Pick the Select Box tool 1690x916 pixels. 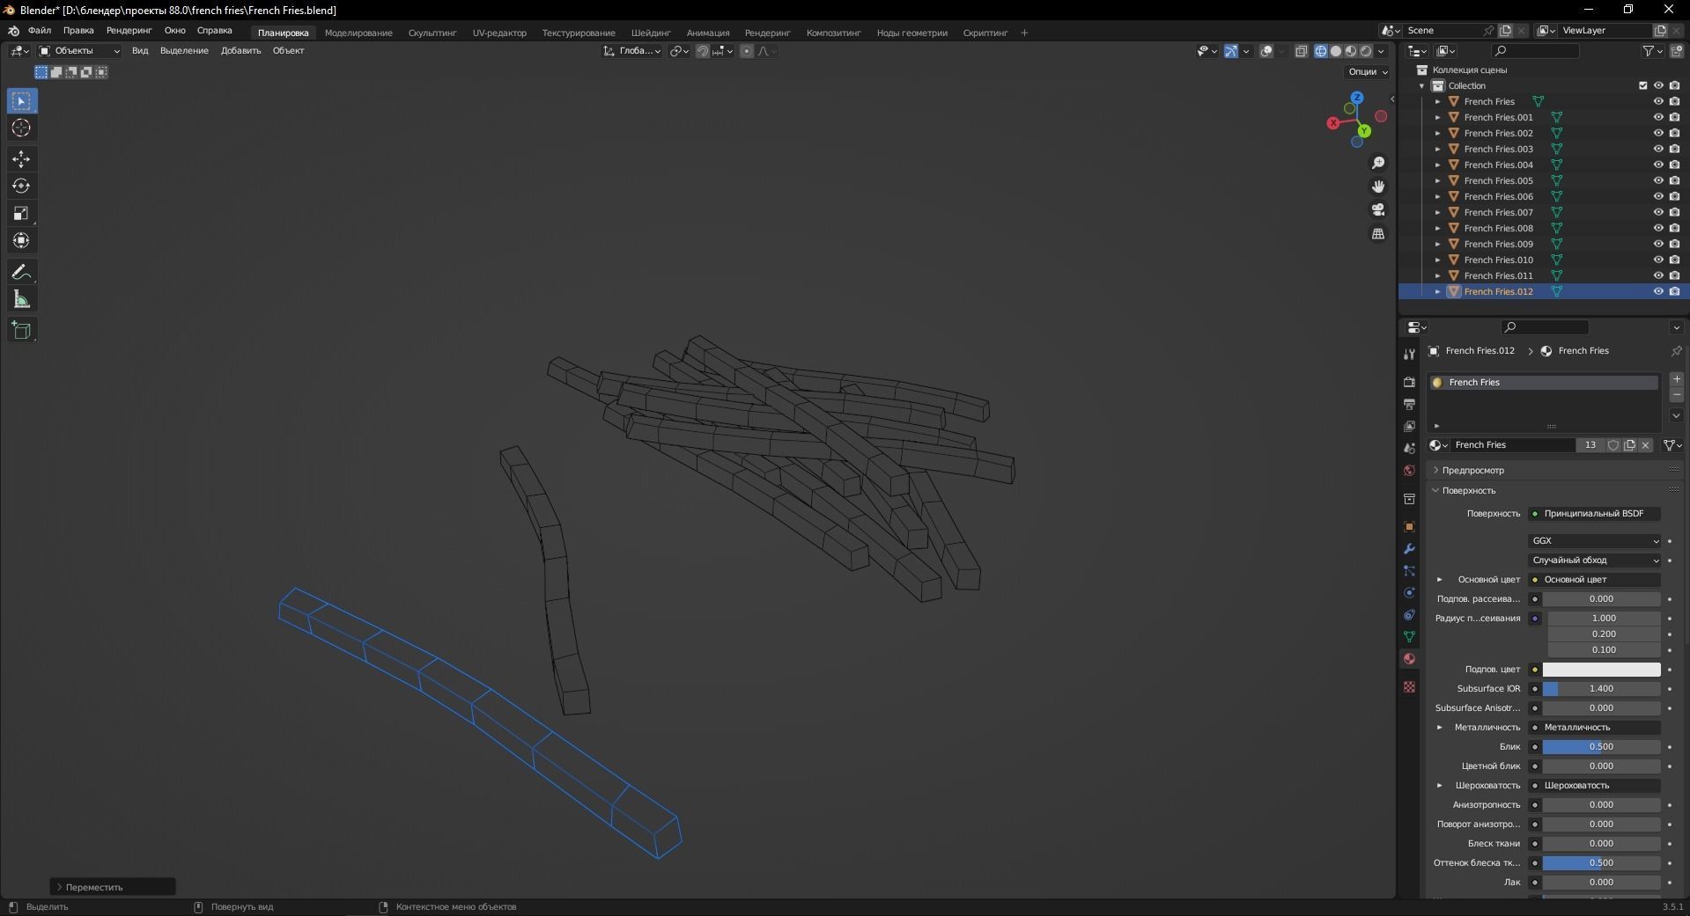click(x=21, y=101)
